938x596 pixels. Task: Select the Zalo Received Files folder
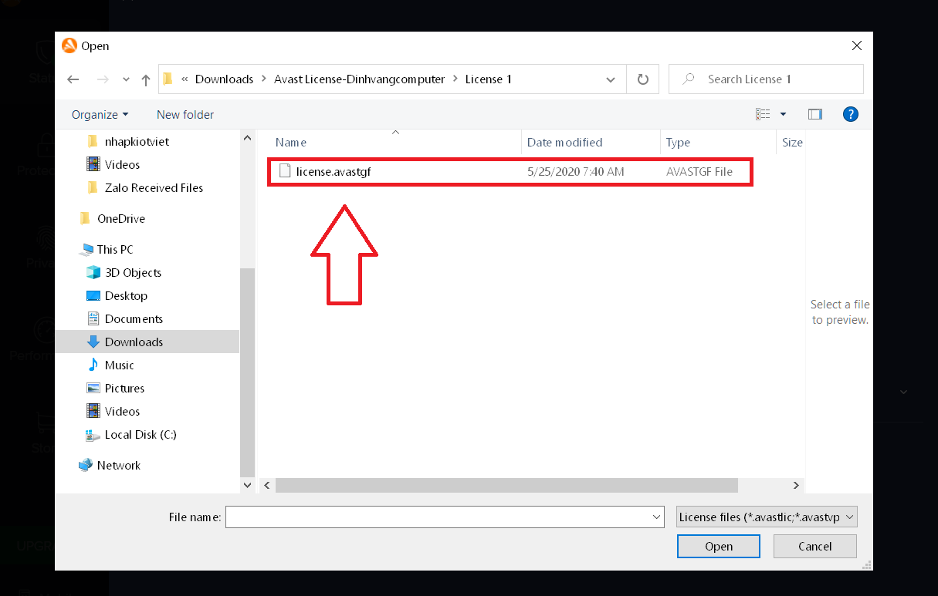point(154,187)
